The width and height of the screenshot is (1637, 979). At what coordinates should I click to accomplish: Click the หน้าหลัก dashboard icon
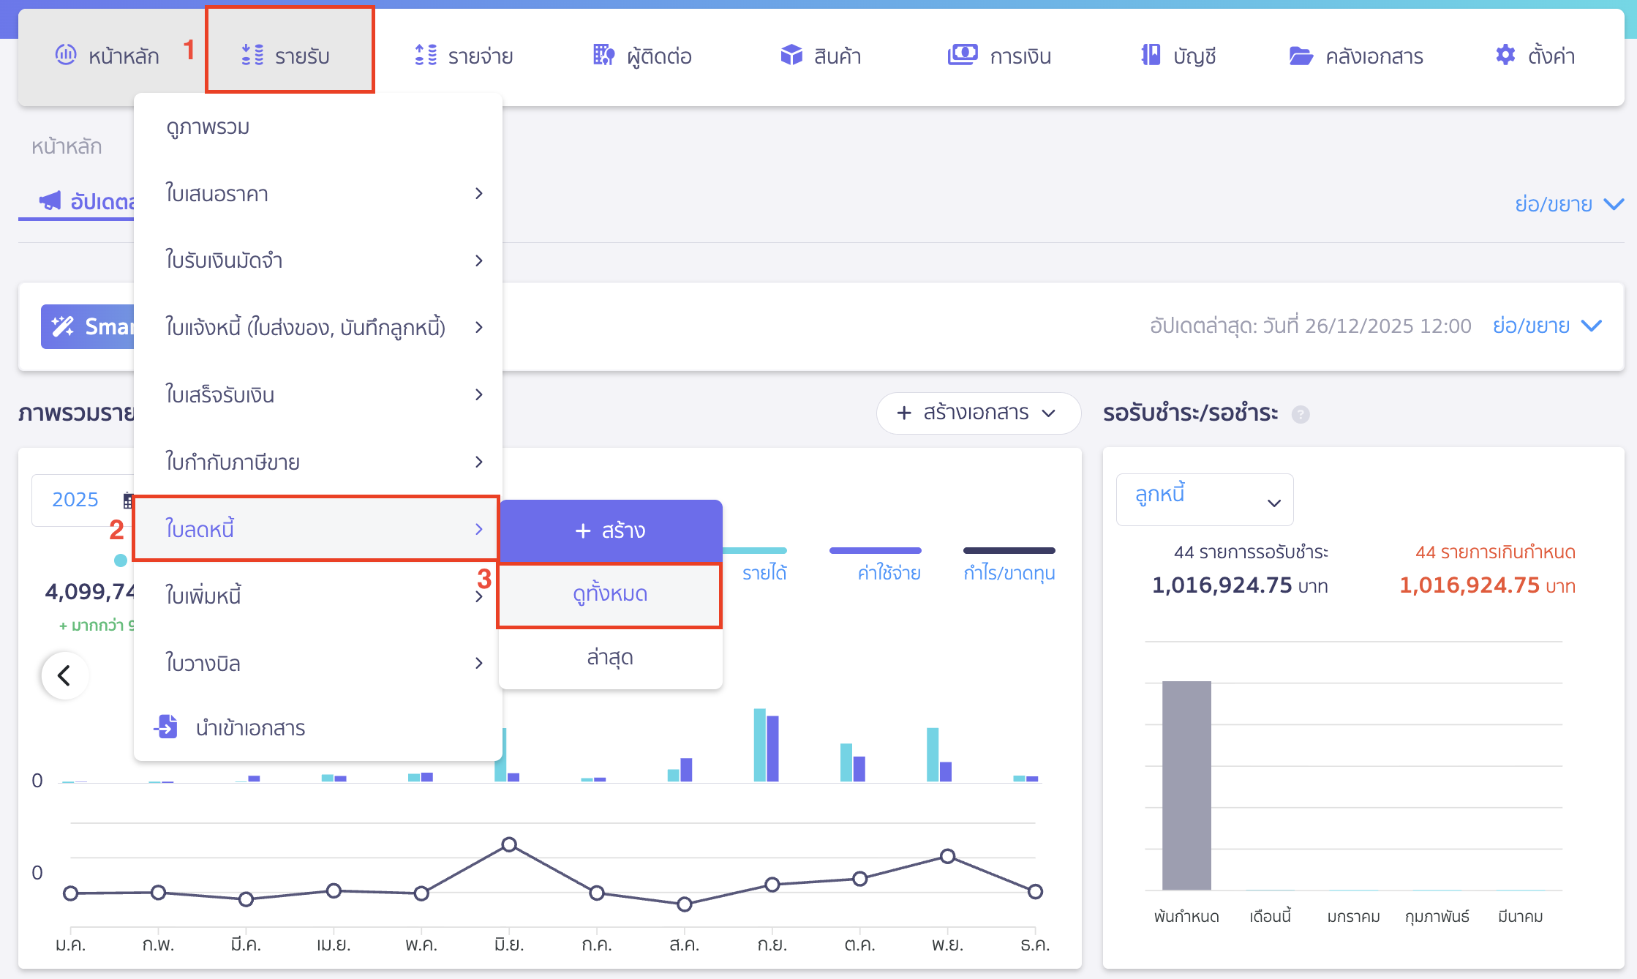(66, 55)
